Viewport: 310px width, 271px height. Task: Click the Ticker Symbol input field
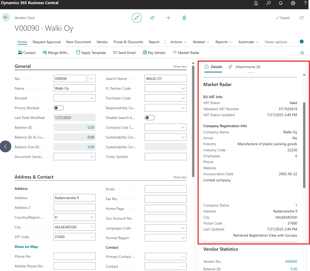click(x=165, y=157)
